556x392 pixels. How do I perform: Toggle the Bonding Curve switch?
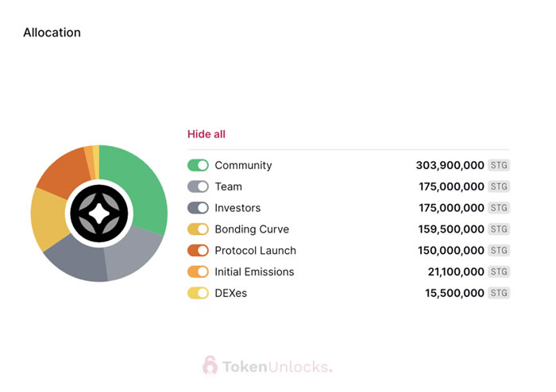pyautogui.click(x=198, y=229)
